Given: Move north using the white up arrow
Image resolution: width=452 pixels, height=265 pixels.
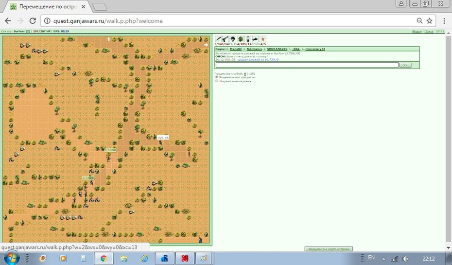Looking at the screenshot, I should (x=109, y=39).
